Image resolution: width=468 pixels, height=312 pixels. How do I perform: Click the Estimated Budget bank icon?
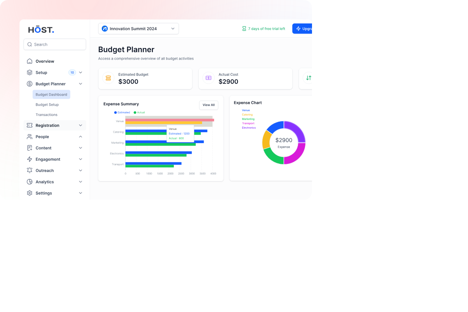[108, 78]
